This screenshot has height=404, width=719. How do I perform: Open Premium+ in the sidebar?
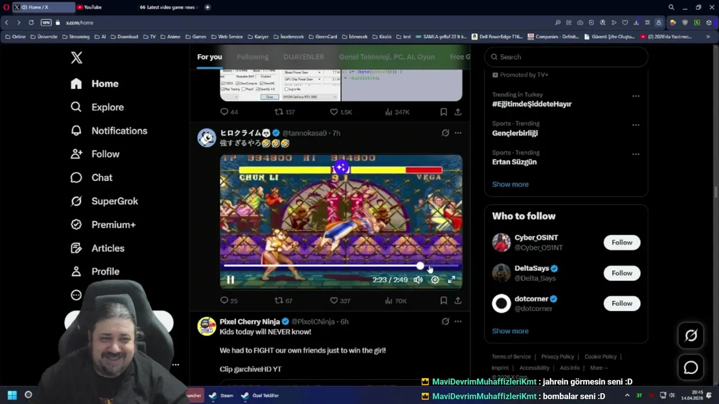click(x=102, y=224)
